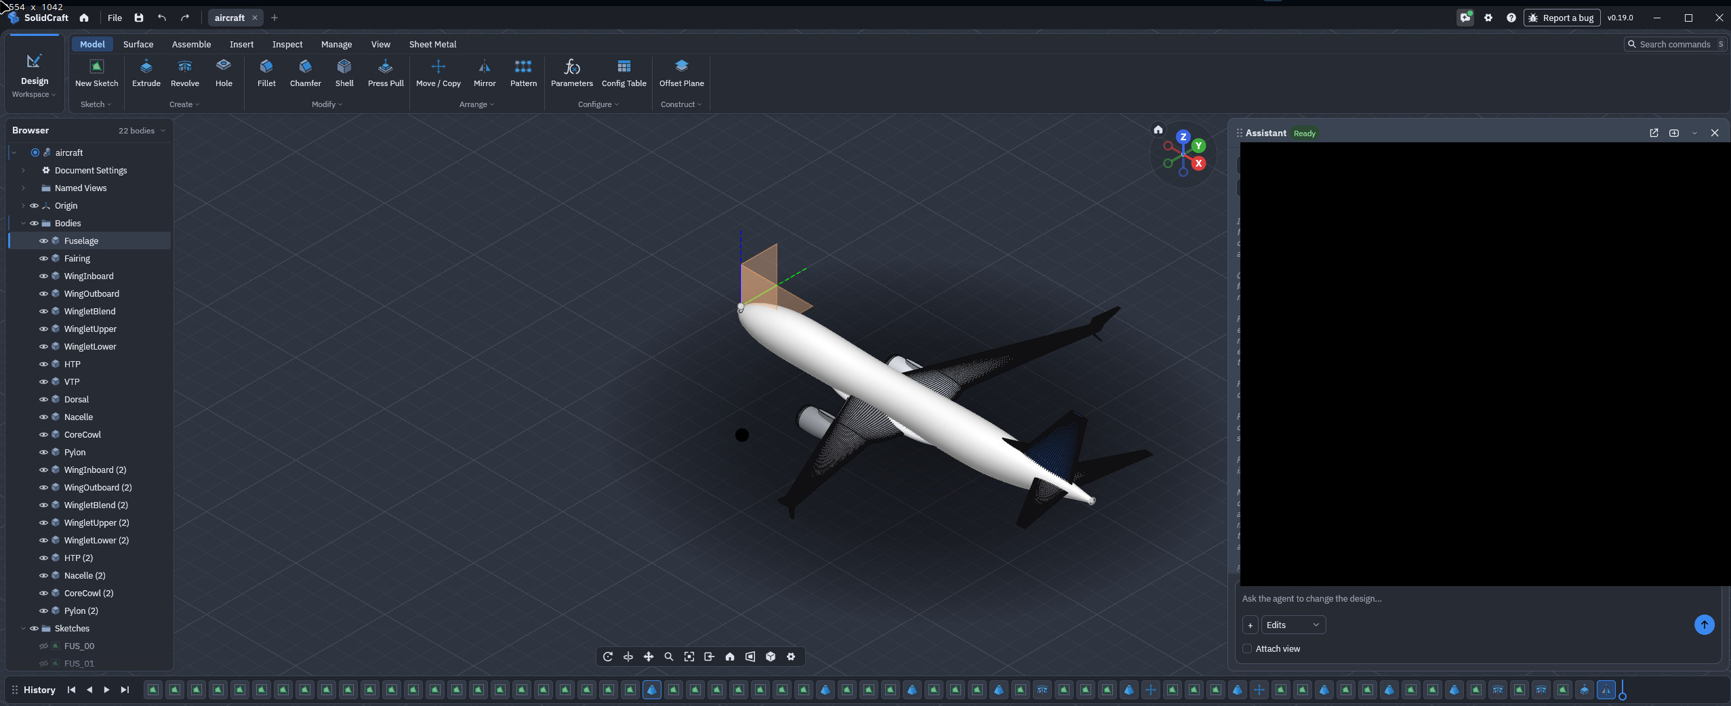Choose the Chamfer tool
Screen dimensions: 1731x706
[305, 73]
